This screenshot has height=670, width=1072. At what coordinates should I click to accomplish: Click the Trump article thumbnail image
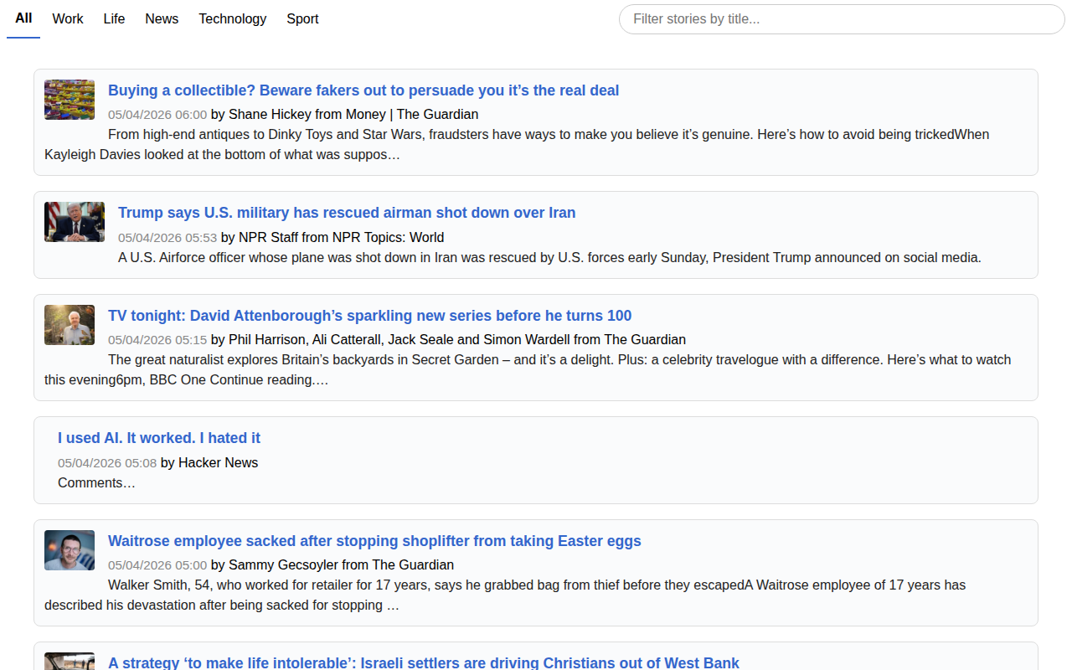[75, 222]
